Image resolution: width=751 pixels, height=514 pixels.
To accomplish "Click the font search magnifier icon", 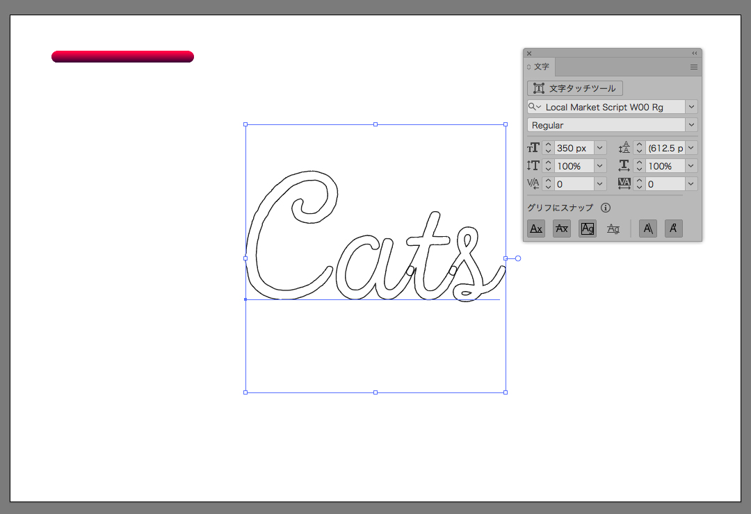I will tap(535, 107).
